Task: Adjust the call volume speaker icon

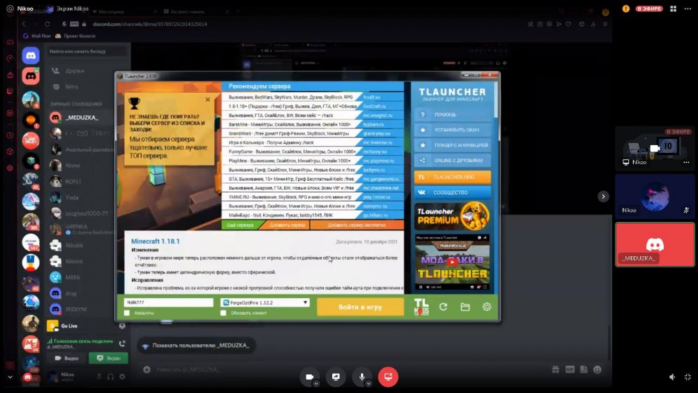Action: pos(672,377)
